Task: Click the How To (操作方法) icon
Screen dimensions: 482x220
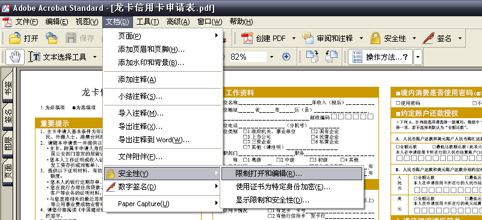Action: tap(357, 57)
